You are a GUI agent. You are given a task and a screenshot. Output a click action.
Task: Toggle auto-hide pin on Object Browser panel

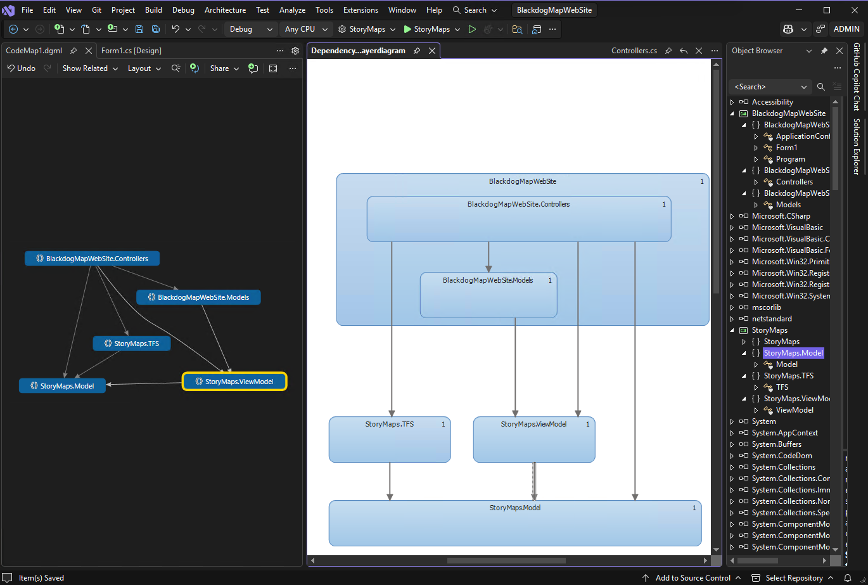(x=824, y=51)
